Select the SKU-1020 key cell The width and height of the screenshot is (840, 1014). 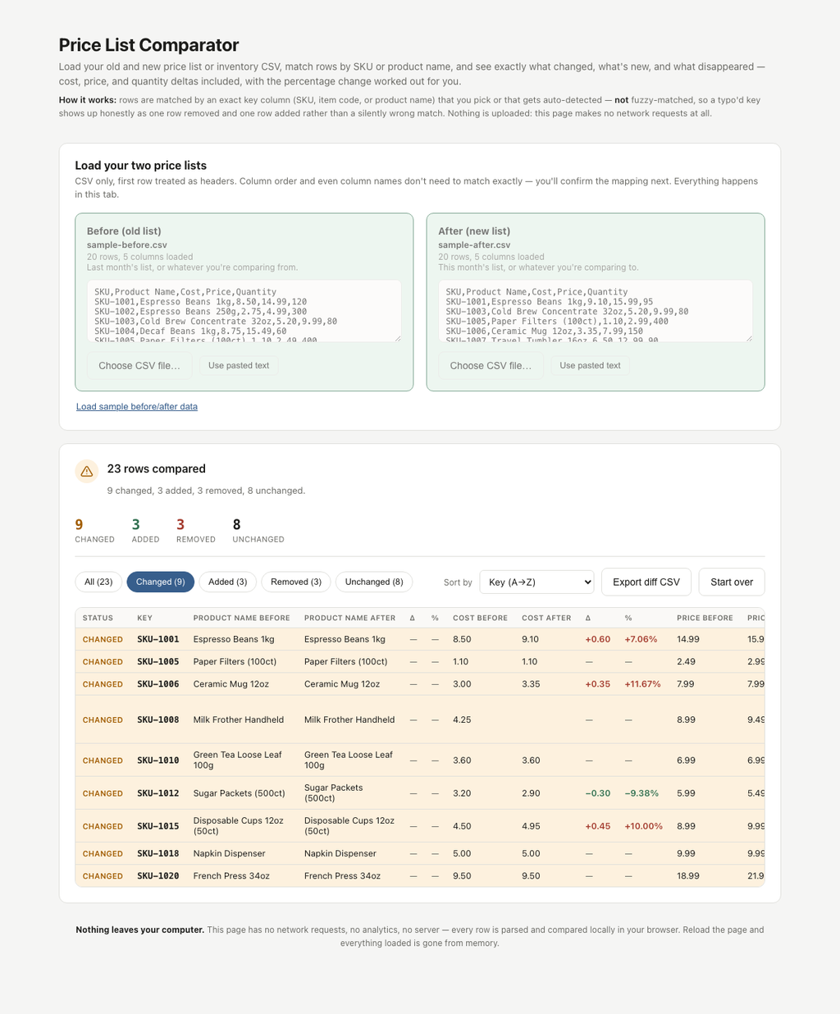tap(157, 875)
